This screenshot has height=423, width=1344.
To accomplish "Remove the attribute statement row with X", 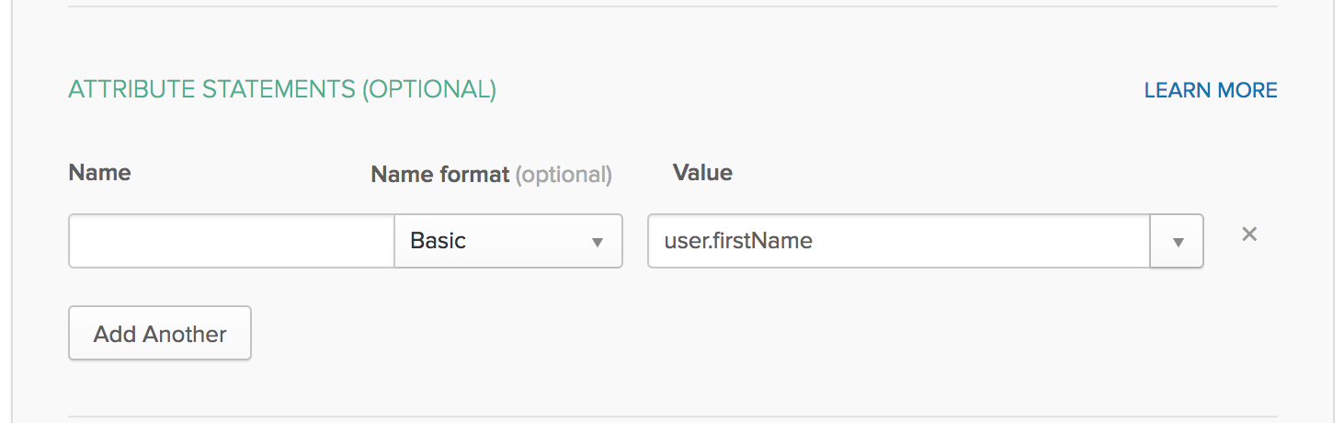I will pos(1249,234).
